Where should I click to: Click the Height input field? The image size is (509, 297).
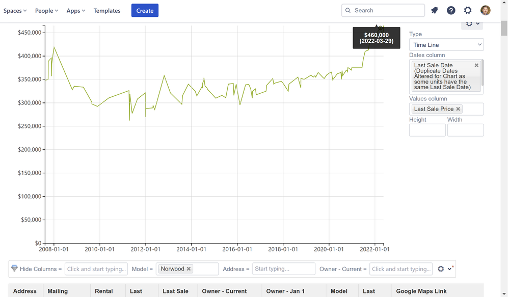pyautogui.click(x=427, y=130)
